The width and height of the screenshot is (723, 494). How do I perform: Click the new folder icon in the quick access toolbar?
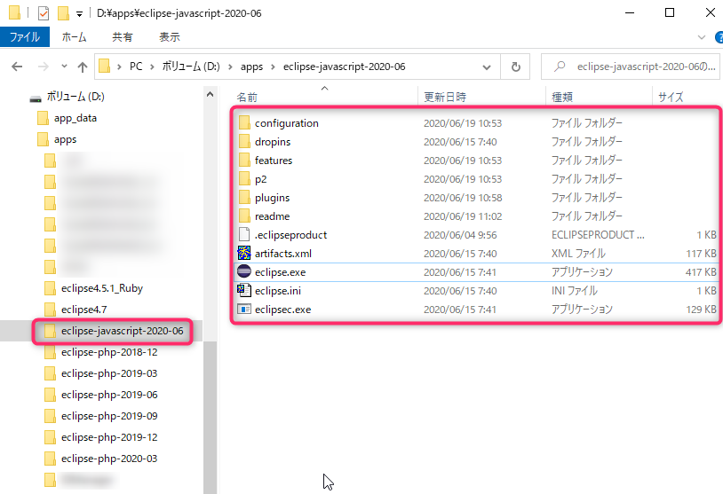click(63, 13)
